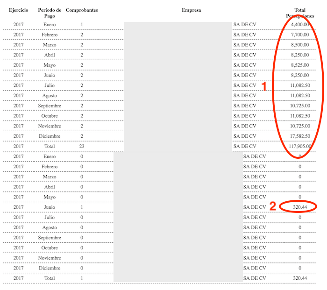Viewport: 327px width, 290px height.
Task: Click Total label in the 117,905.00 row
Action: (x=50, y=146)
